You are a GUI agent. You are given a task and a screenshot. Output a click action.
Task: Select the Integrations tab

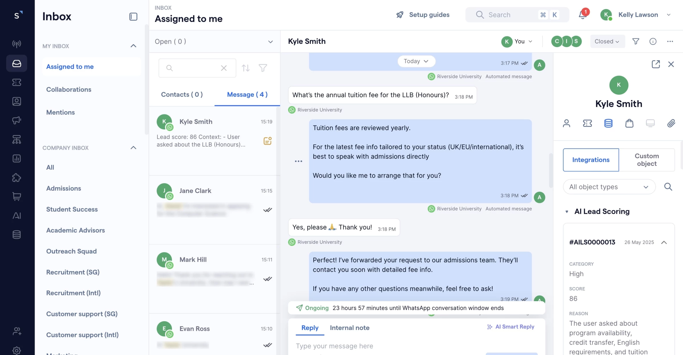click(591, 160)
